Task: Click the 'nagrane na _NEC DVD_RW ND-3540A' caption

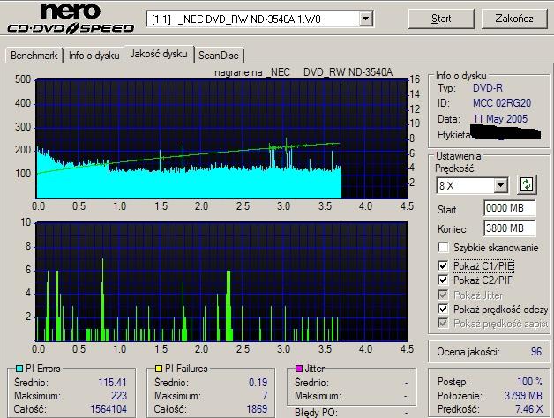Action: [303, 72]
